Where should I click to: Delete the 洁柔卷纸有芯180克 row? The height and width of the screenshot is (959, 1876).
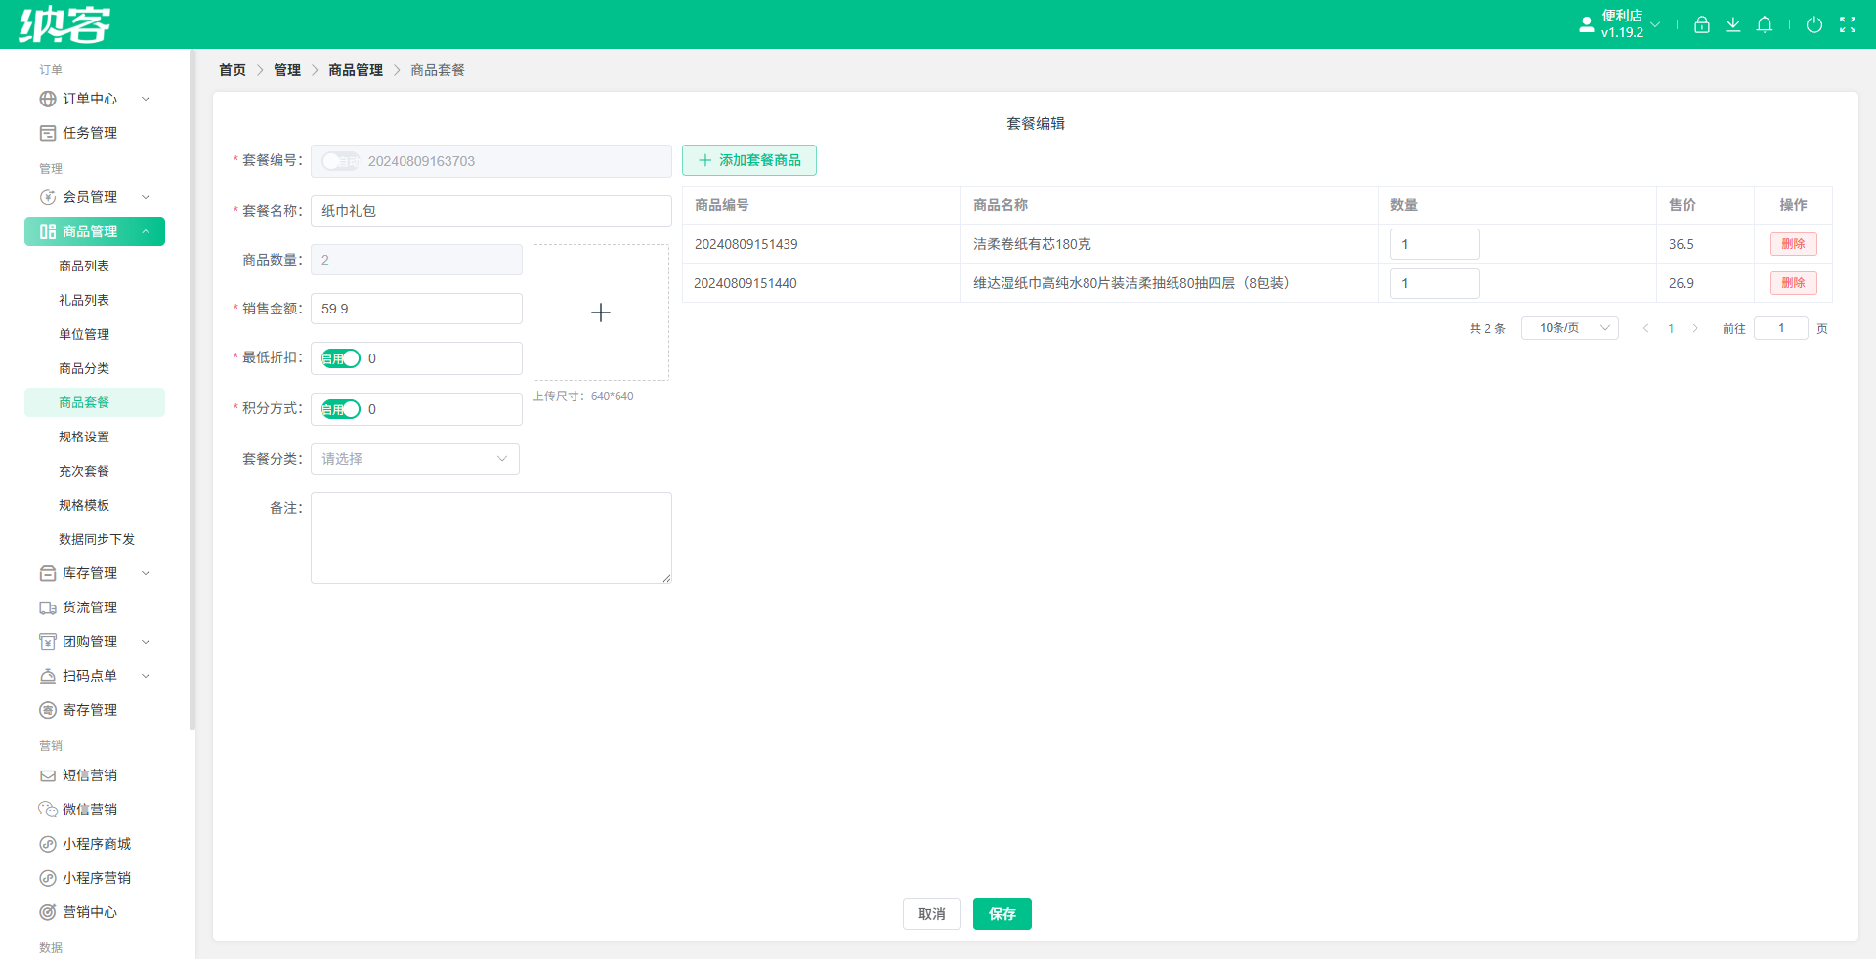tap(1793, 244)
